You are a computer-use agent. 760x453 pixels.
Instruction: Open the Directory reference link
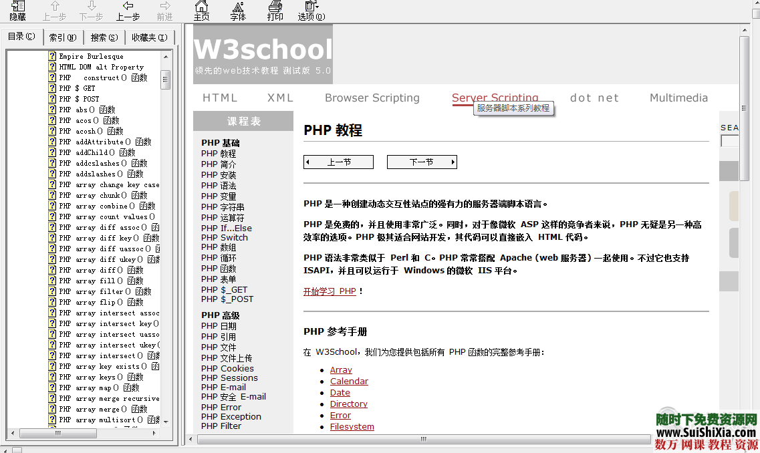click(348, 404)
